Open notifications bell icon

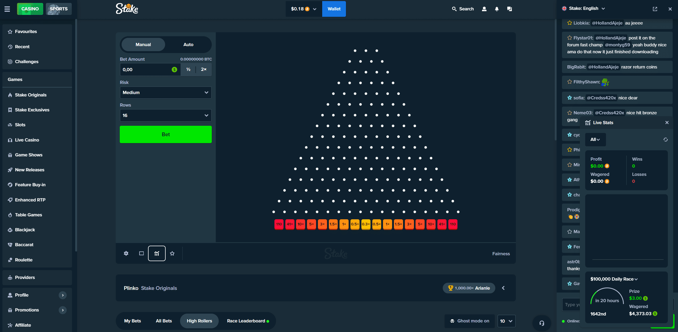click(497, 9)
